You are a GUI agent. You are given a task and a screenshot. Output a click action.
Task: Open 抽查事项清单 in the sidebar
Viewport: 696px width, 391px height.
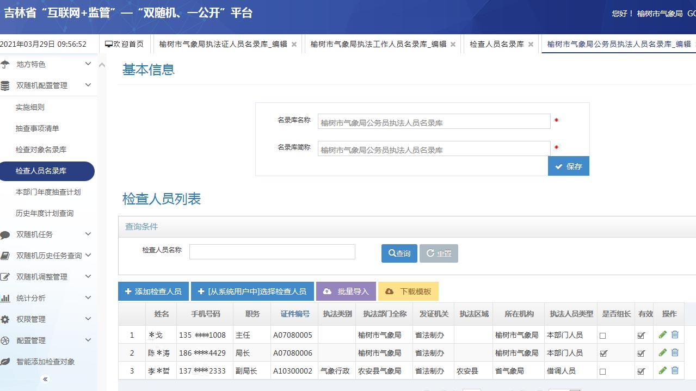click(38, 128)
